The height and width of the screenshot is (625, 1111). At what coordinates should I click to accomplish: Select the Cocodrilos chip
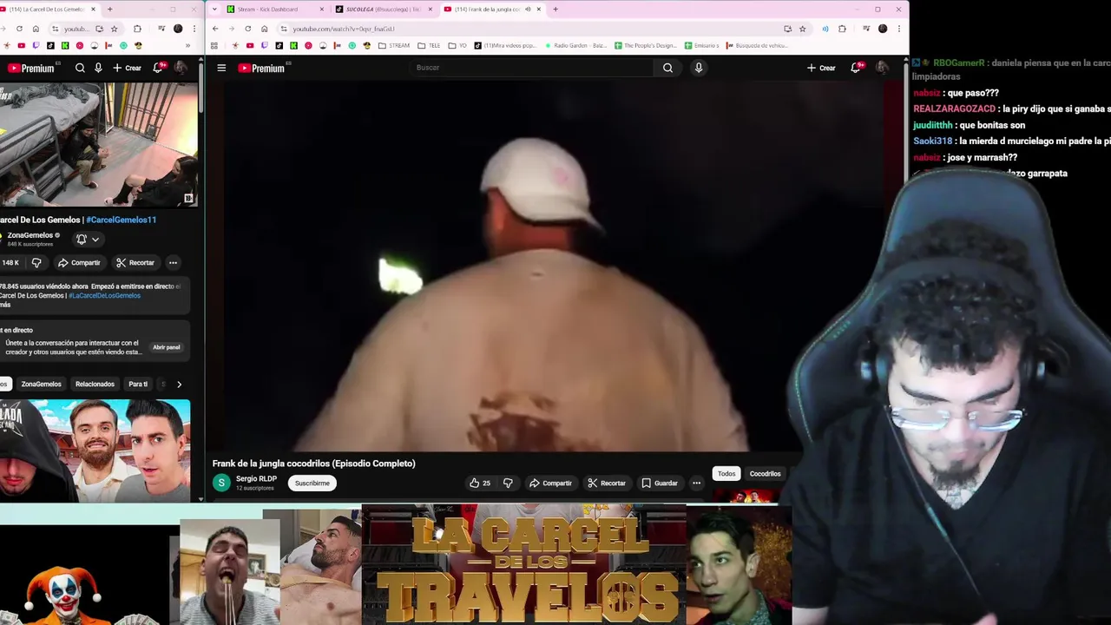coord(765,474)
